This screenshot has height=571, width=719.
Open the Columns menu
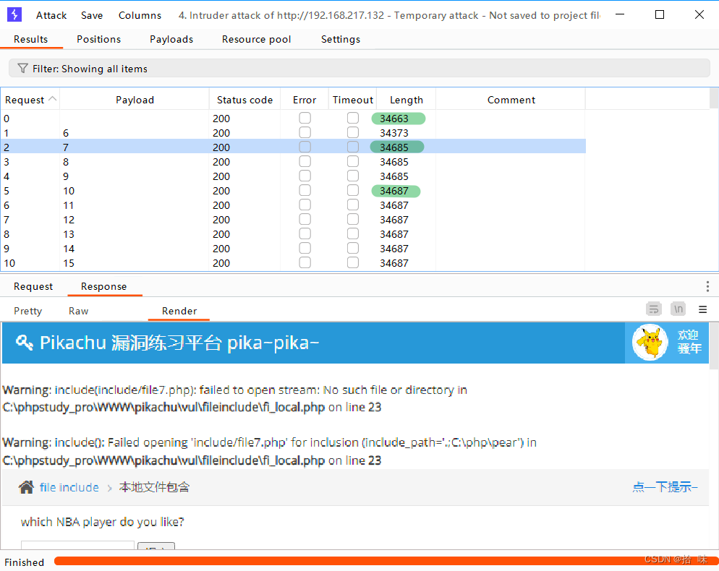coord(140,14)
